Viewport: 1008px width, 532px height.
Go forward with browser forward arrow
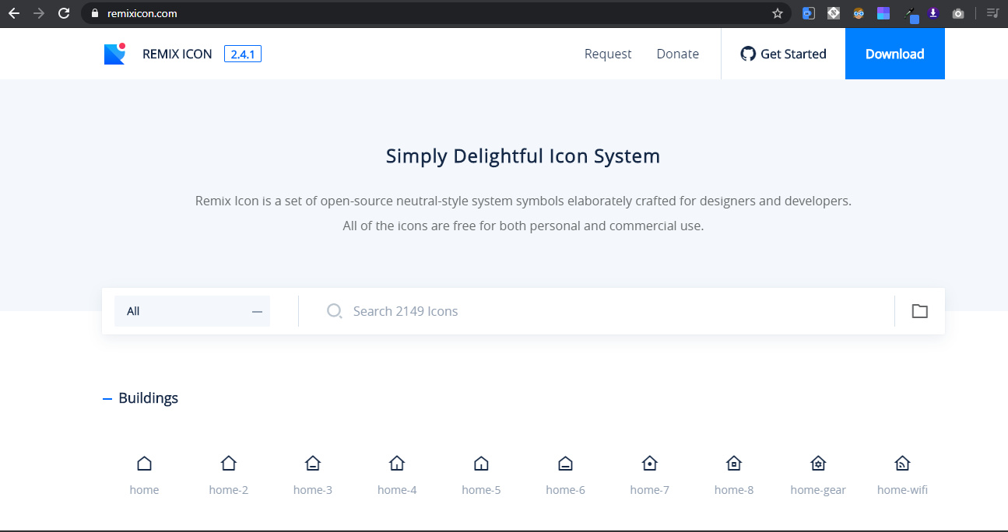click(39, 13)
